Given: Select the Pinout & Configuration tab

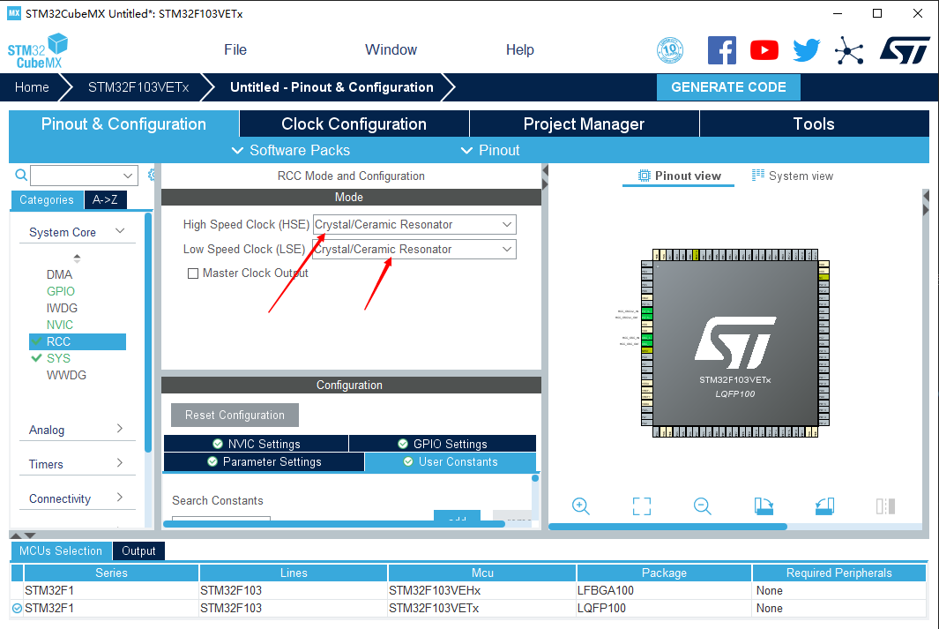Looking at the screenshot, I should pos(123,124).
